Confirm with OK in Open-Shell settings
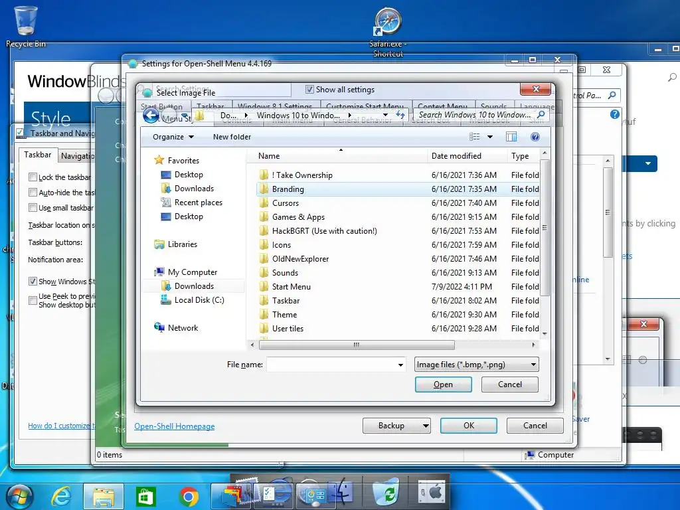Viewport: 680px width, 510px height. click(468, 426)
